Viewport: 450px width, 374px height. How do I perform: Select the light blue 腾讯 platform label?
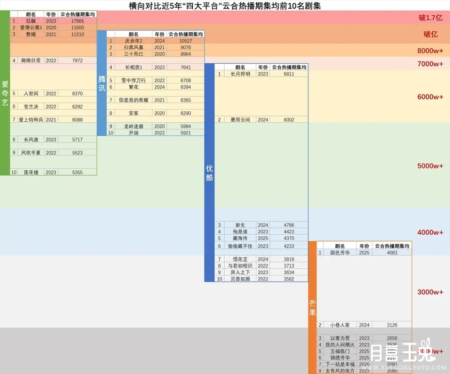coord(102,83)
